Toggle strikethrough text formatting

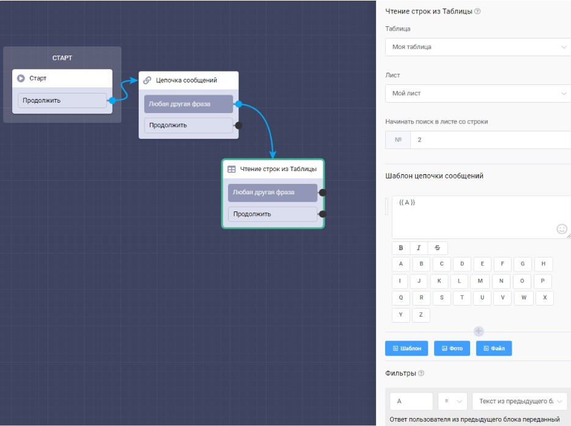point(438,248)
